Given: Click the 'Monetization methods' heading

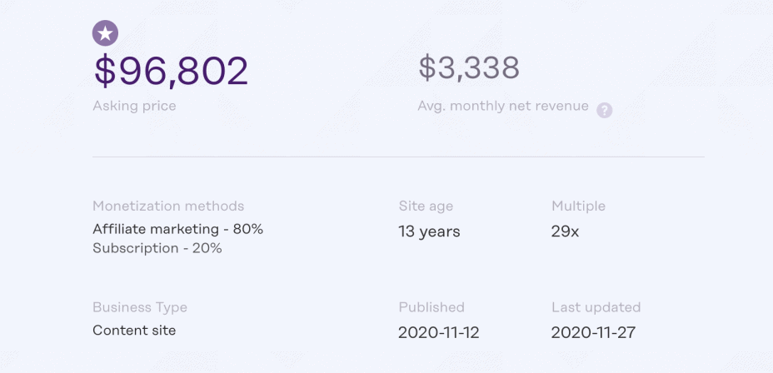Looking at the screenshot, I should (168, 206).
